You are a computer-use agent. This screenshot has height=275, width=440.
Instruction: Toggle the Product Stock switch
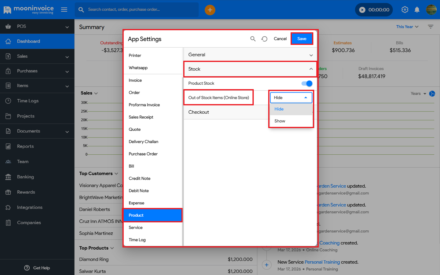pos(307,83)
